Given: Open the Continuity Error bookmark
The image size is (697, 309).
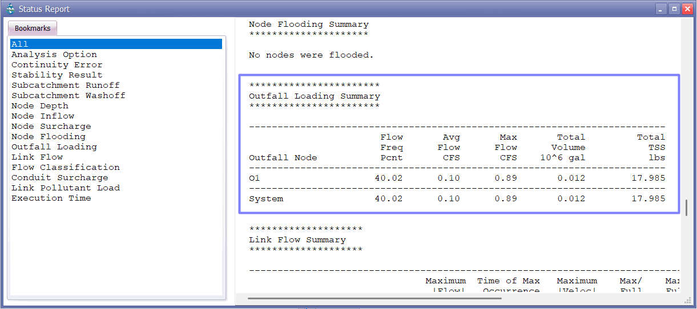Looking at the screenshot, I should (57, 64).
